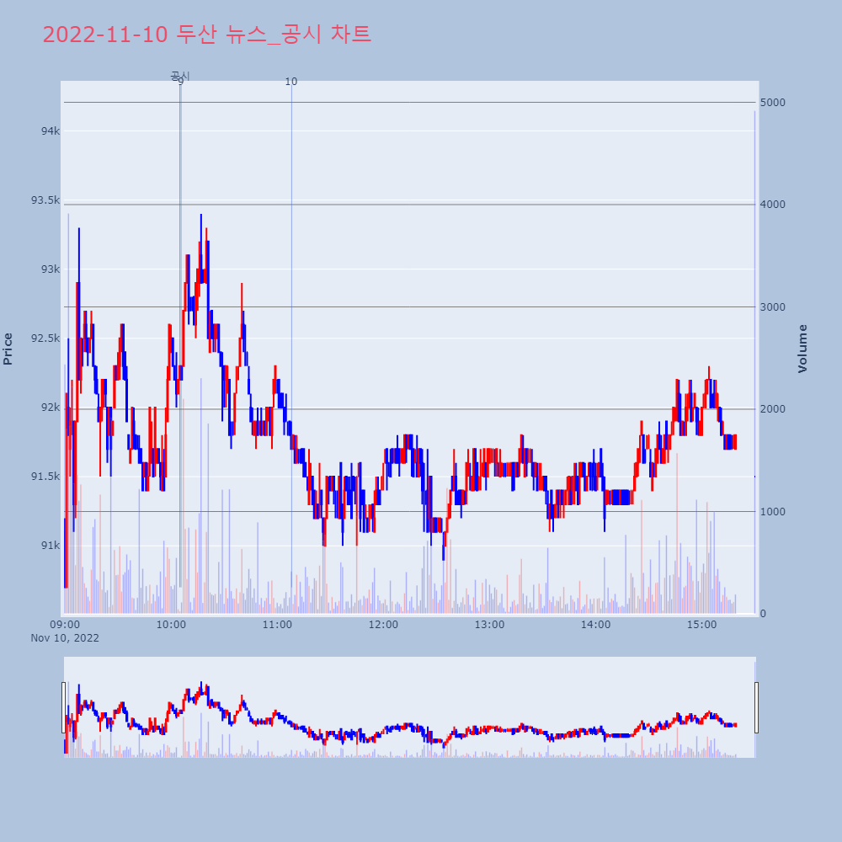Click the 4000 volume axis label
The image size is (842, 842).
773,205
